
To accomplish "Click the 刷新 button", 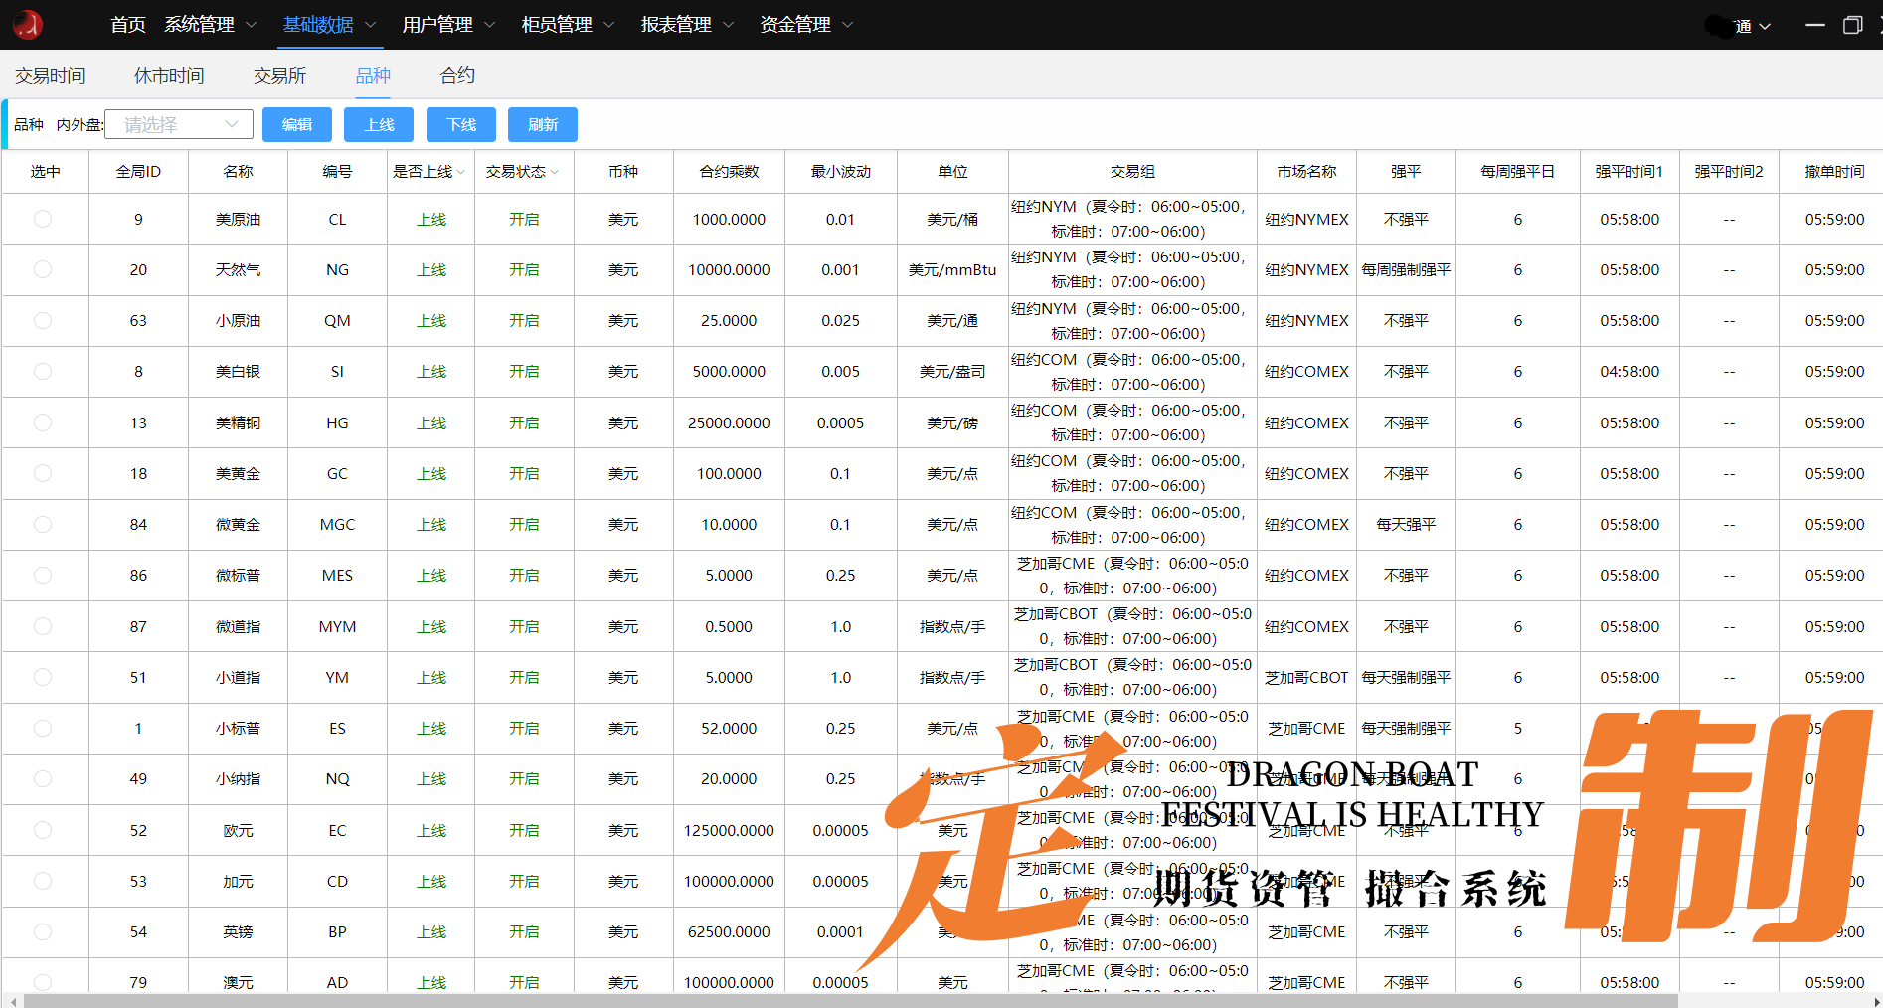I will click(x=542, y=124).
